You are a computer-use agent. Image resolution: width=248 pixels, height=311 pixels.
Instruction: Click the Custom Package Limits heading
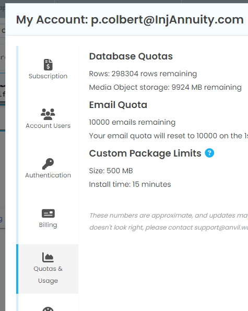(x=145, y=153)
